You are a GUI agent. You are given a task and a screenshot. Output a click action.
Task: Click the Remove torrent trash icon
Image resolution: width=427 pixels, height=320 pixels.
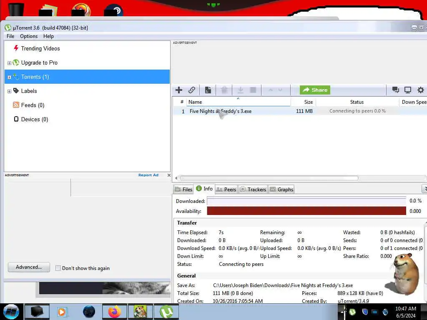pyautogui.click(x=224, y=90)
